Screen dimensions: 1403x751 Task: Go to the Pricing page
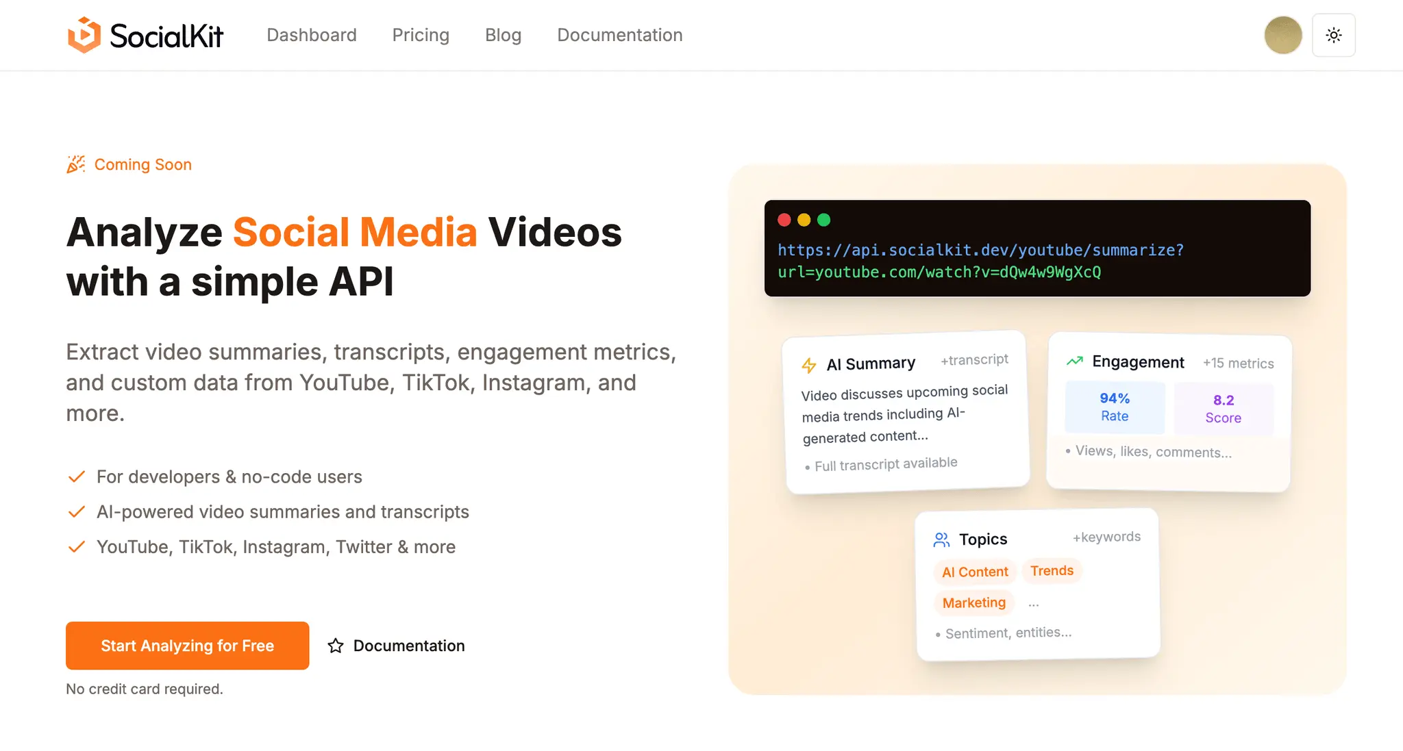pos(421,35)
